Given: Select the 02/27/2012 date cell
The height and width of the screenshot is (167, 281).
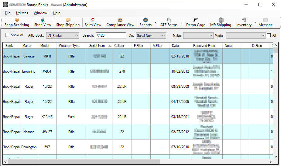Looking at the screenshot, I should [180, 132].
